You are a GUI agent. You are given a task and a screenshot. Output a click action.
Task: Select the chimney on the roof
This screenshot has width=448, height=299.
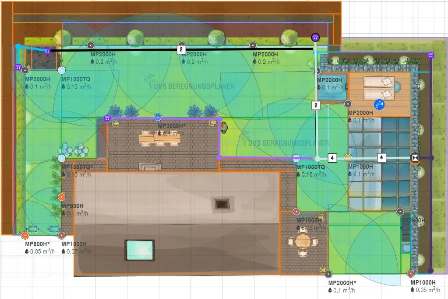coord(222,204)
